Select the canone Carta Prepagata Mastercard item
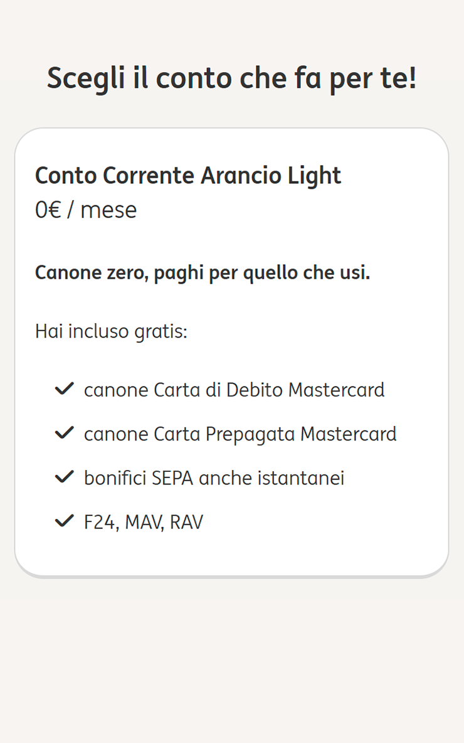 (240, 434)
